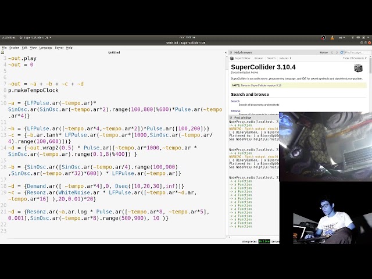Open the Post window dock menu icon
This screenshot has width=372, height=279.
coord(231,117)
